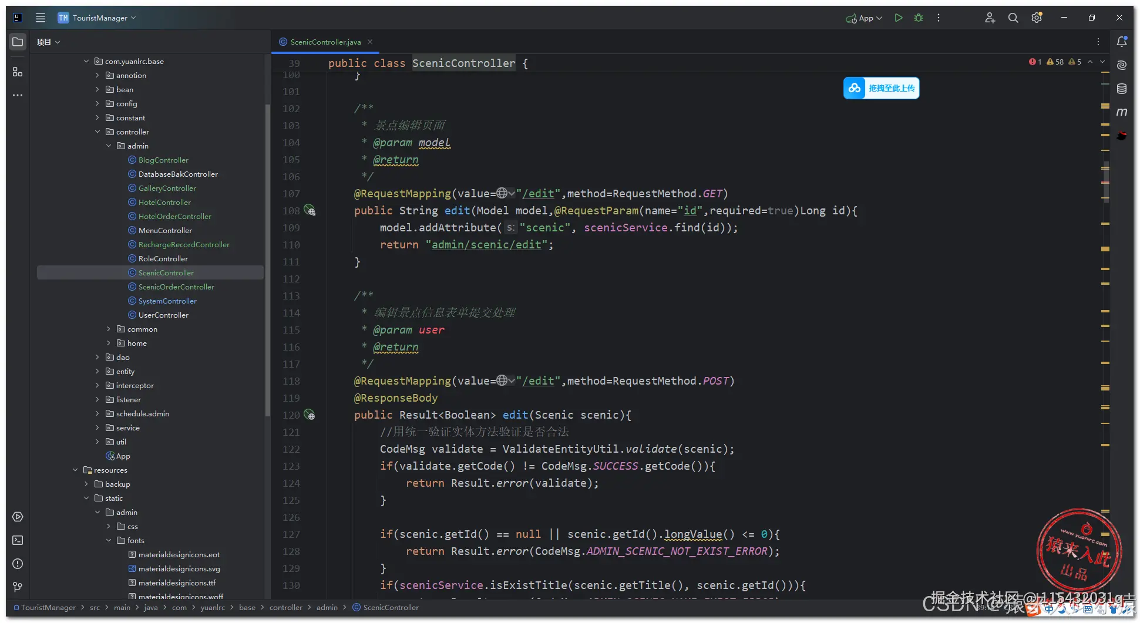Collapse the admin controller package
This screenshot has height=623, width=1140.
coord(109,146)
